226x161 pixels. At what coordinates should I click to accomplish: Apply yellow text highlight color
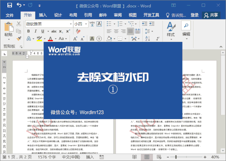coord(39,38)
